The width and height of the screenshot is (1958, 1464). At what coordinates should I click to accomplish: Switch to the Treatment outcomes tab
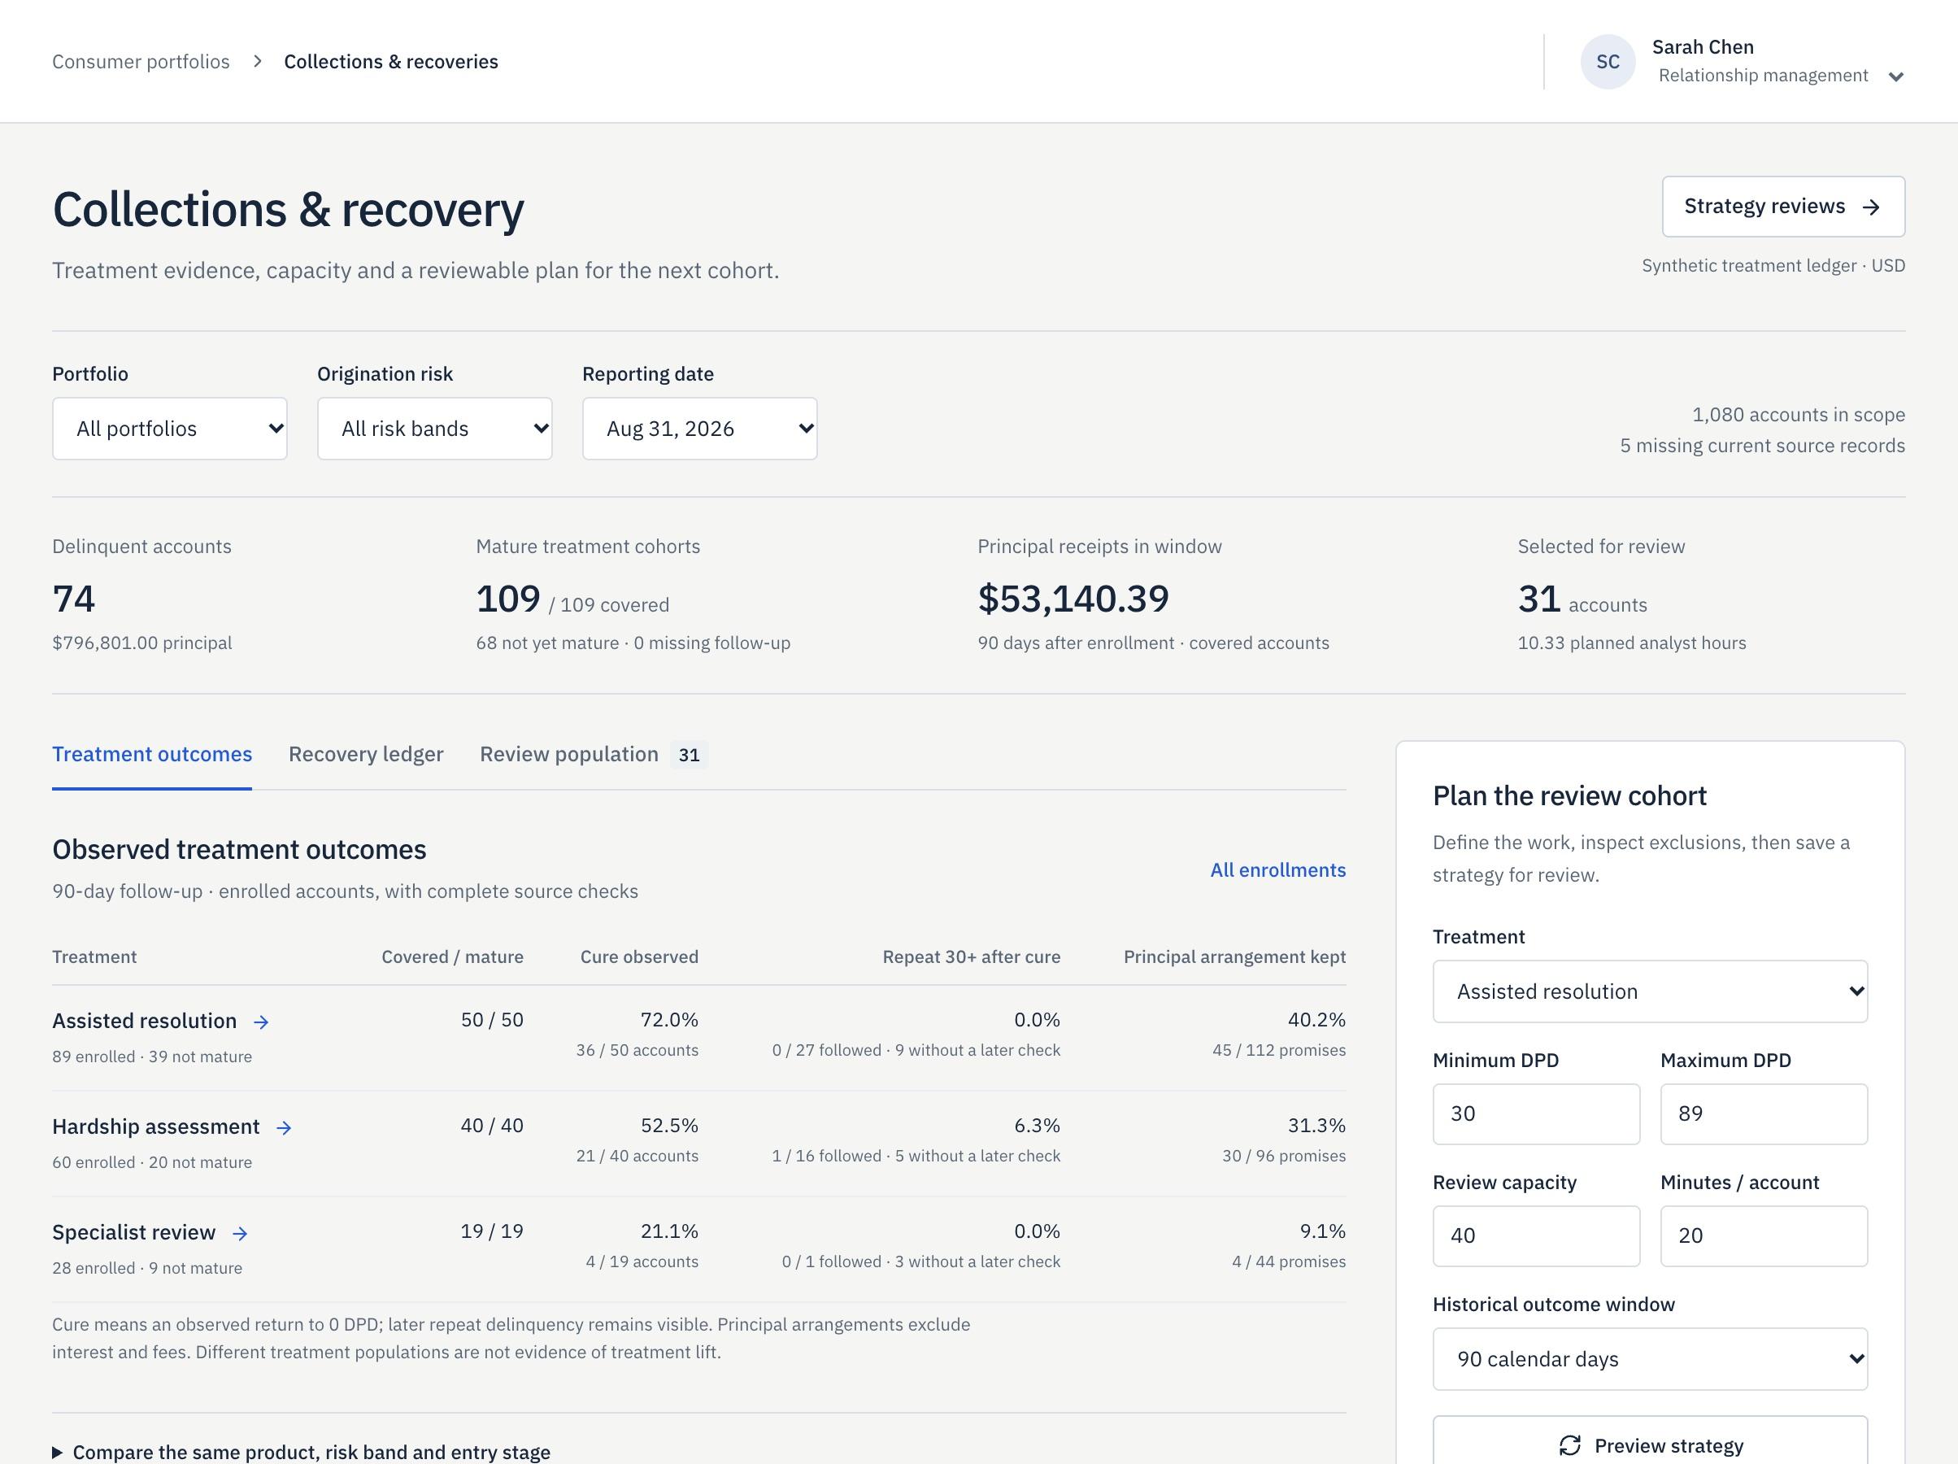tap(152, 754)
